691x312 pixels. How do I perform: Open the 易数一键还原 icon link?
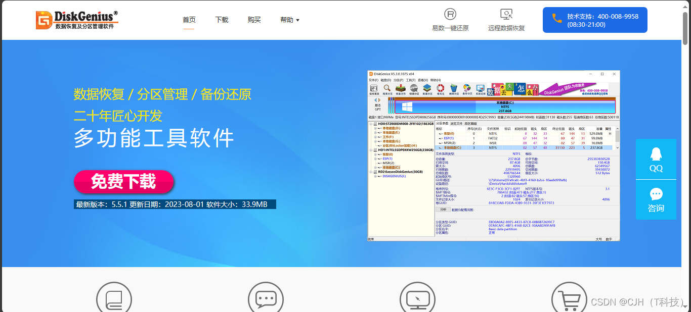click(x=450, y=14)
